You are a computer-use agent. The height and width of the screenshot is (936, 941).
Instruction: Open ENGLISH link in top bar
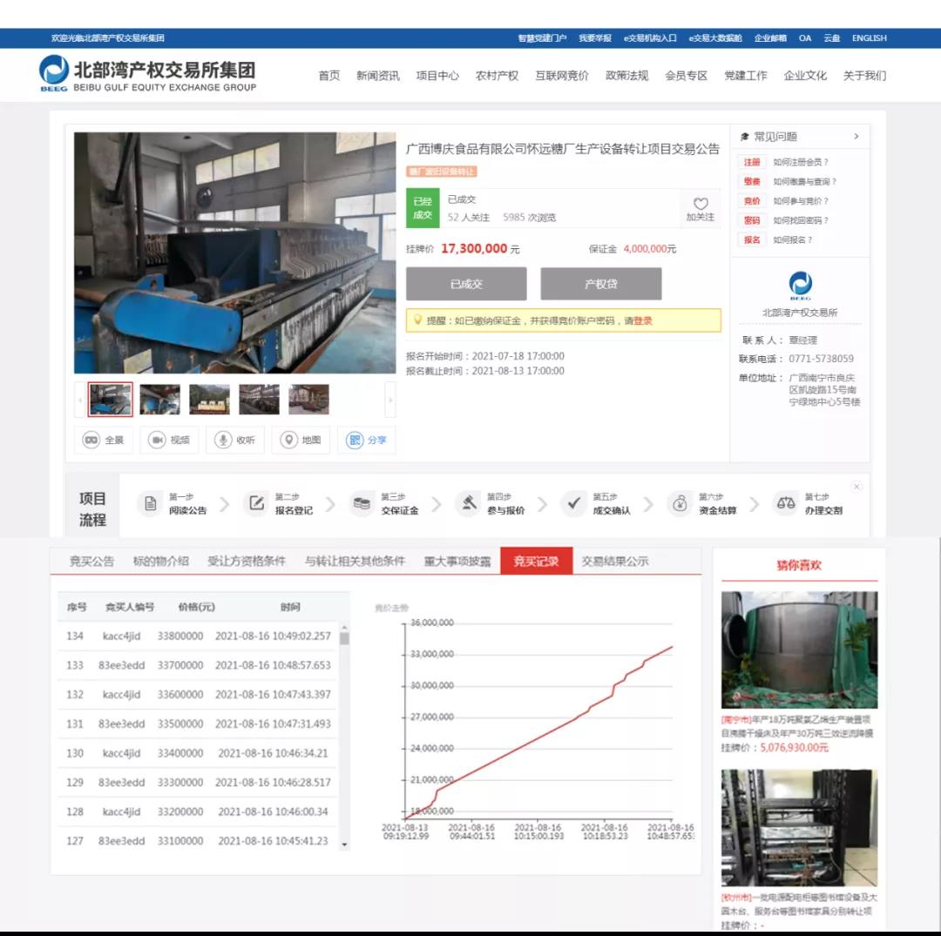coord(869,37)
